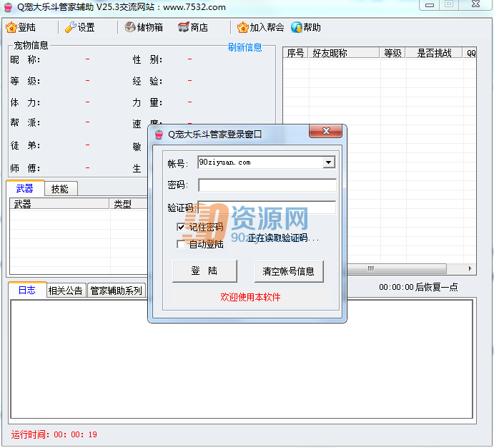Click the 序号 column header
This screenshot has height=448, width=494.
[295, 53]
